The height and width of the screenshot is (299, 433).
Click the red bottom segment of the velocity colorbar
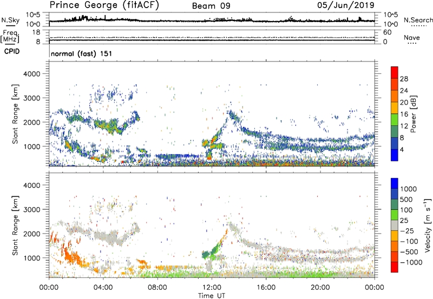pos(394,267)
